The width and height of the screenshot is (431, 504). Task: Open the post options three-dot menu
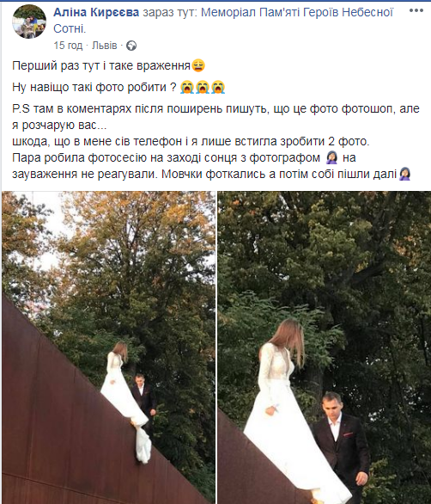pyautogui.click(x=416, y=10)
